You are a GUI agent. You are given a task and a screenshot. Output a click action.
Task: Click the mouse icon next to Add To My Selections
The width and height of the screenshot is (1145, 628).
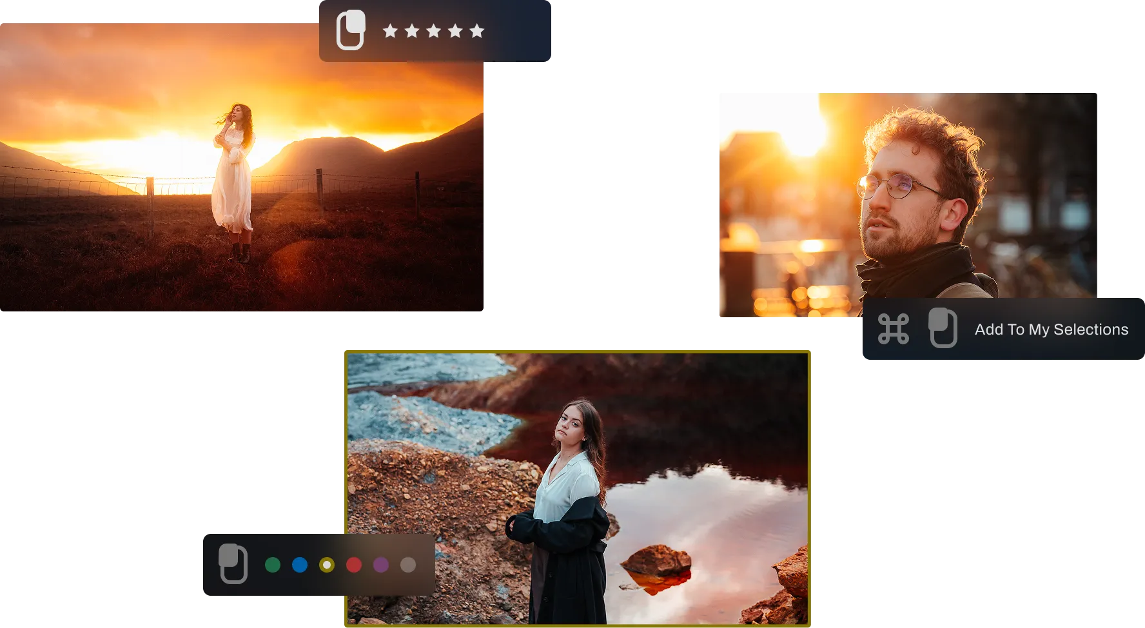[943, 328]
